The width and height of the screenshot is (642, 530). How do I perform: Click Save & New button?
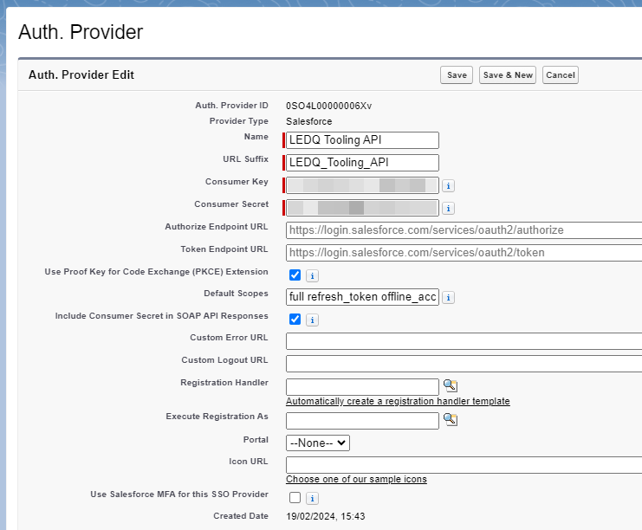point(508,74)
